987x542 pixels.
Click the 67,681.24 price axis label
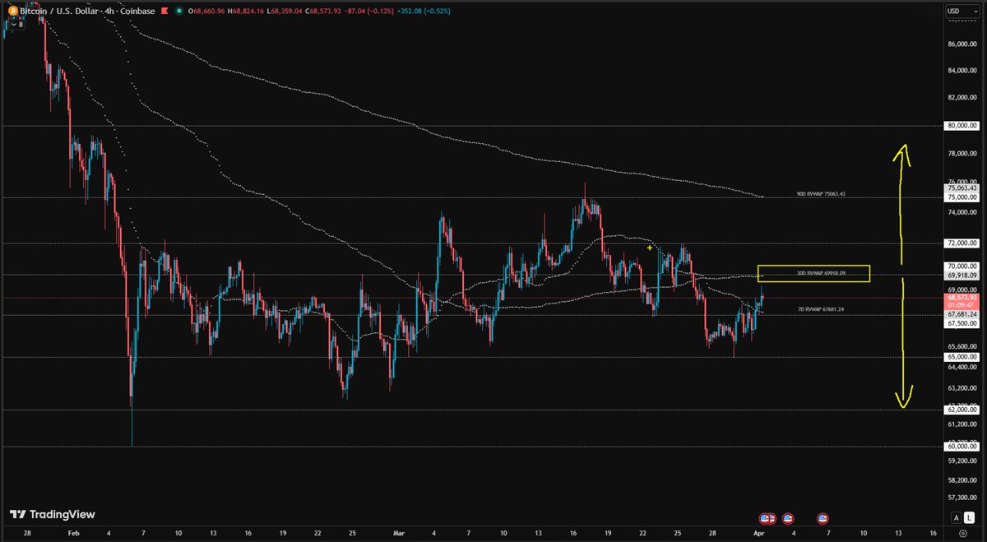click(962, 314)
